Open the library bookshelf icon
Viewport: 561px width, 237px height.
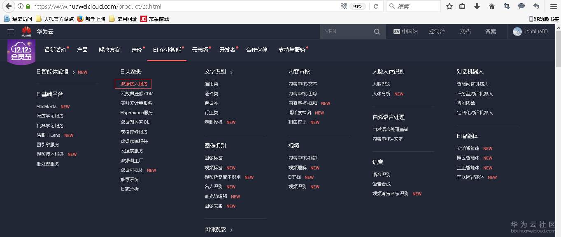point(463,6)
